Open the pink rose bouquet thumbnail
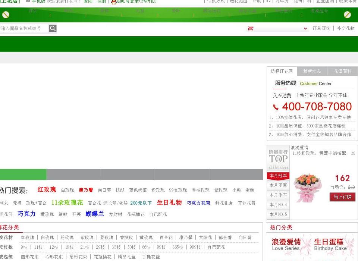The height and width of the screenshot is (261, 358). click(308, 188)
